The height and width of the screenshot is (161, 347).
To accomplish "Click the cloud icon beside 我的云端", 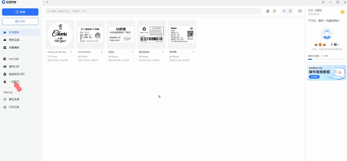I will click(5, 40).
